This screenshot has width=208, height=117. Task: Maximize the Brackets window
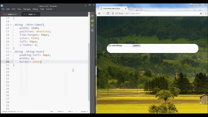(x=90, y=5)
